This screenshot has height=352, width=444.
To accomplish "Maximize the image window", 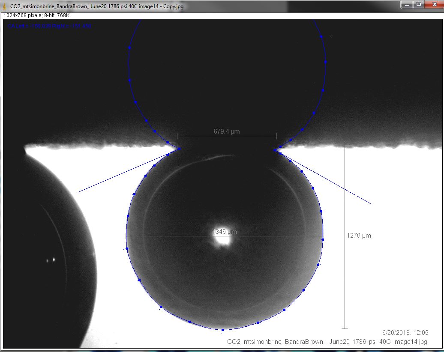I will click(x=419, y=5).
